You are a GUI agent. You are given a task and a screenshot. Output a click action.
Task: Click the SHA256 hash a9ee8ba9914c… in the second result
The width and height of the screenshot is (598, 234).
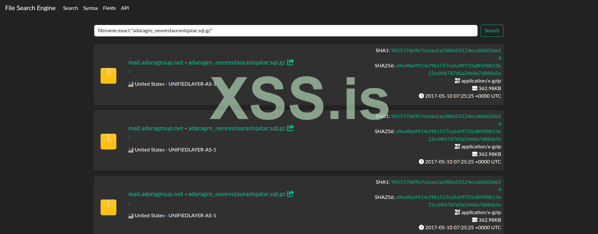(x=448, y=132)
